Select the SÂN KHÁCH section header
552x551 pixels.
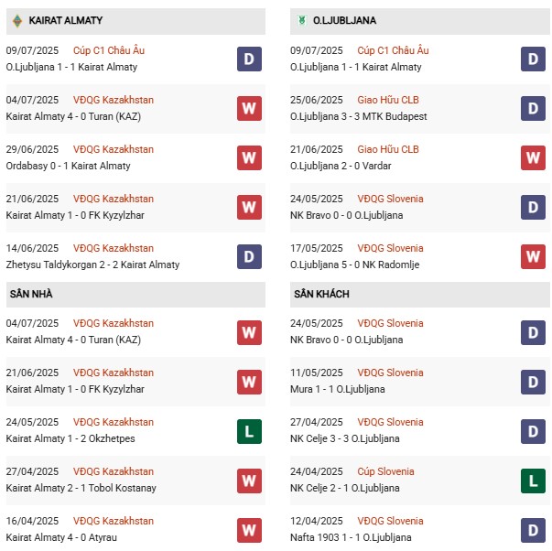(321, 294)
